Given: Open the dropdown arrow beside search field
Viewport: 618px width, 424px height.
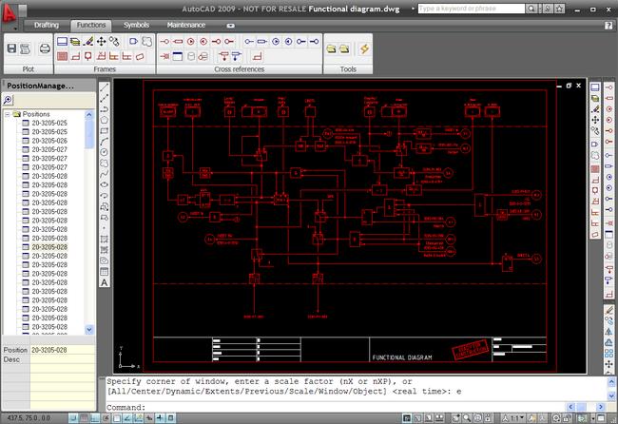Looking at the screenshot, I should (413, 9).
